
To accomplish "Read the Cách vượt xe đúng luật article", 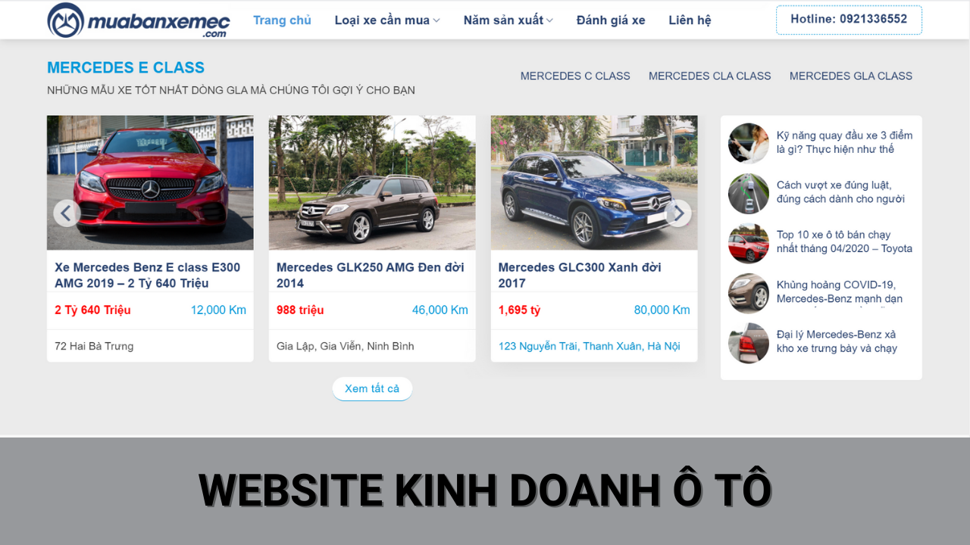I will tap(840, 192).
